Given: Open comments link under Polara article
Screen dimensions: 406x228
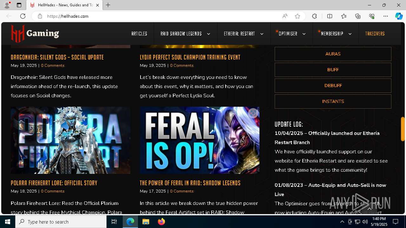Looking at the screenshot, I should tap(53, 191).
